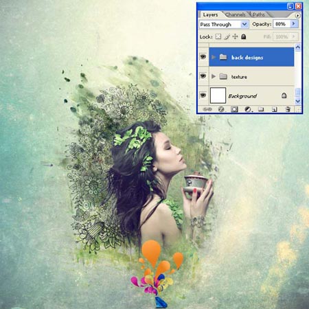Click the layers scrollbar thumb
Viewport: 309px width, 309px height.
pos(298,92)
